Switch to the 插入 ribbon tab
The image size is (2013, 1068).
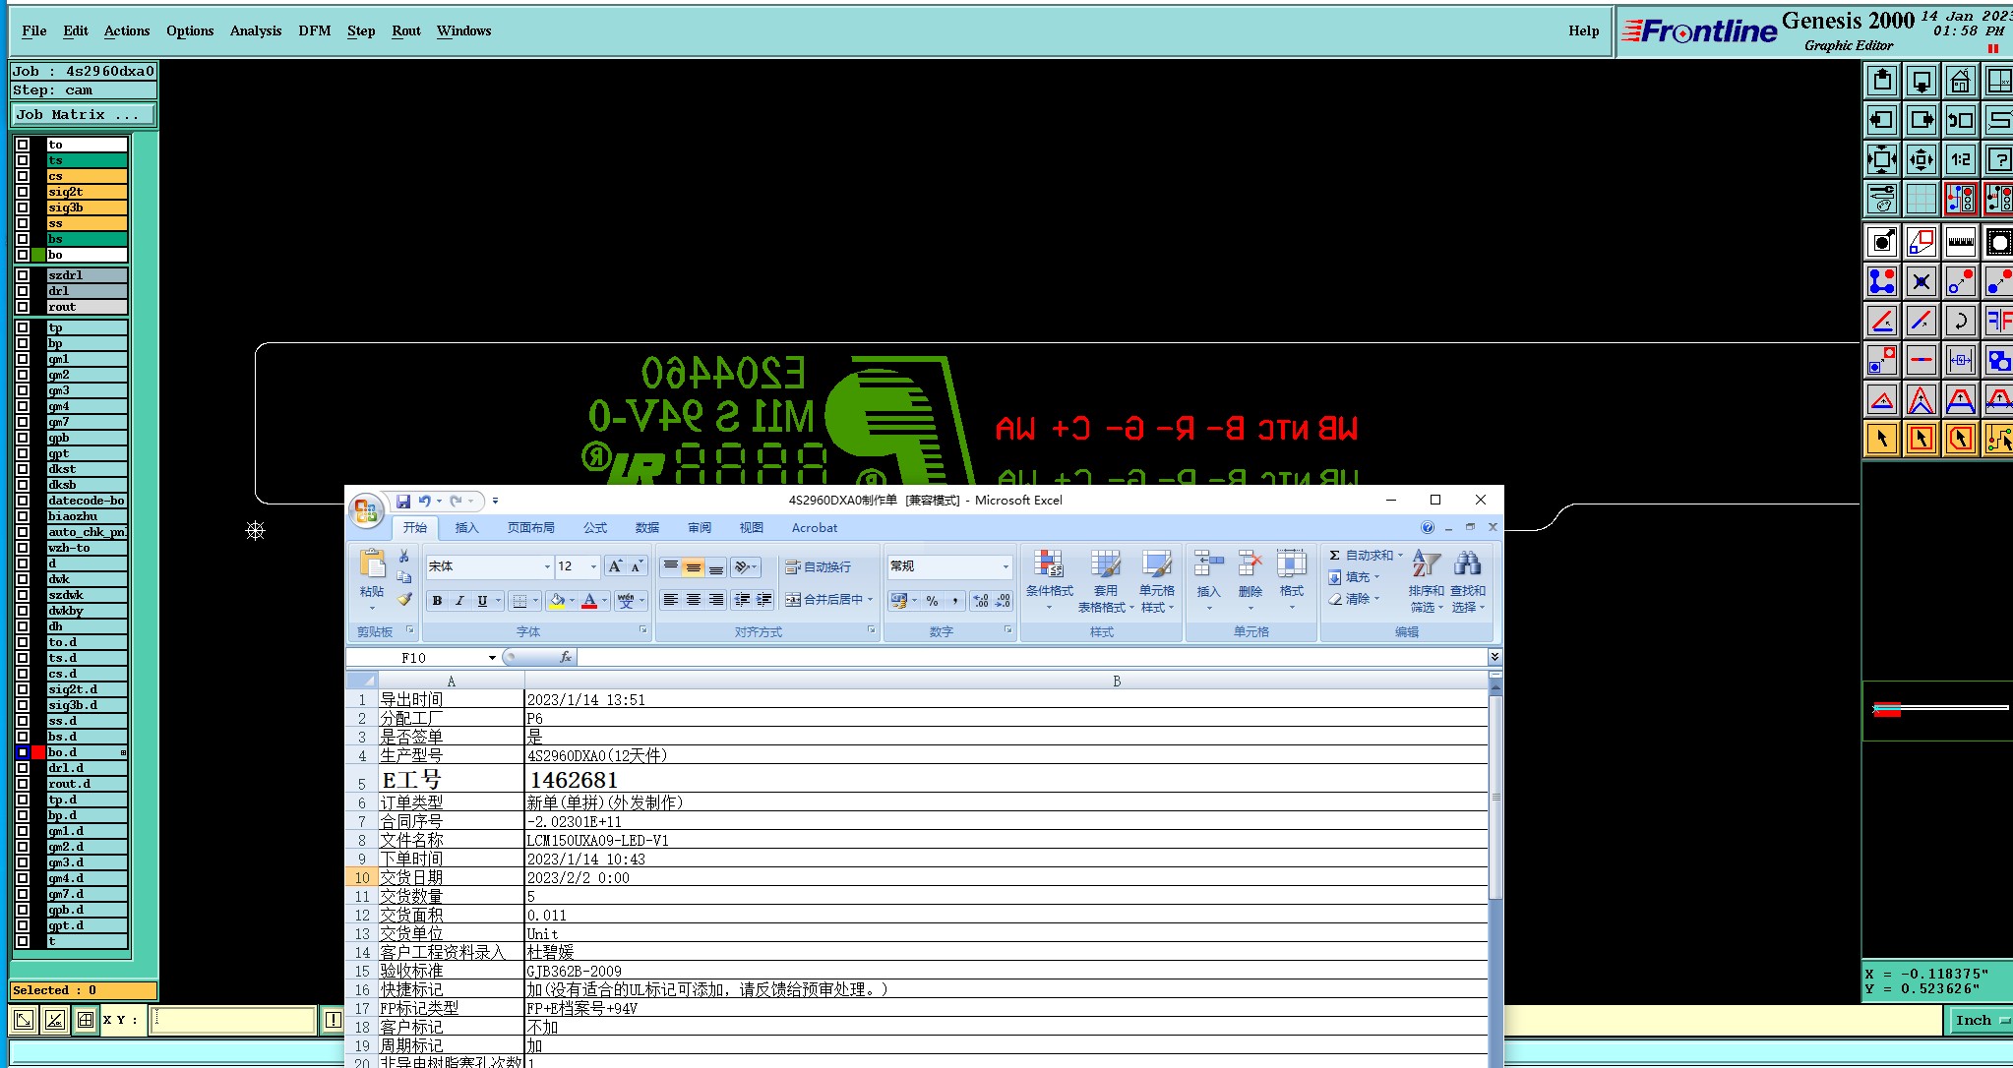click(x=466, y=528)
